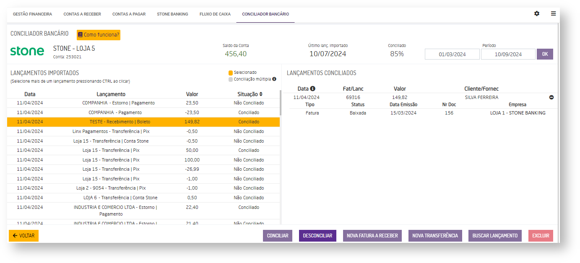Sort by Situação column arrows

tap(261, 94)
